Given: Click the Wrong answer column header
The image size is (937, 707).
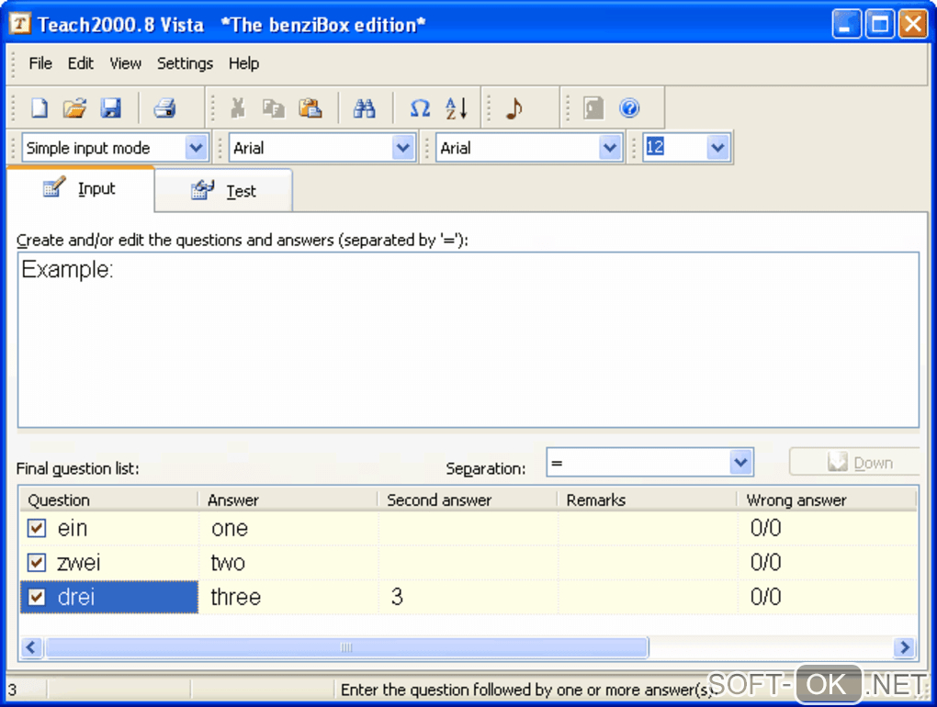Looking at the screenshot, I should [x=827, y=499].
